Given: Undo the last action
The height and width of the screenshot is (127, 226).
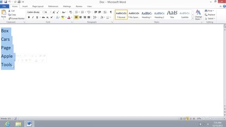Looking at the screenshot, I should point(10,2).
